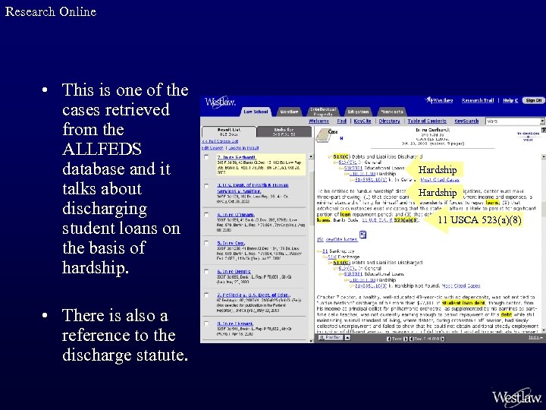546x410 pixels.
Task: Click the [5] KeyCite Notes link
Action: pyautogui.click(x=337, y=239)
